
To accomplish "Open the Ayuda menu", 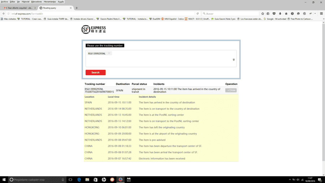I will (x=61, y=2).
